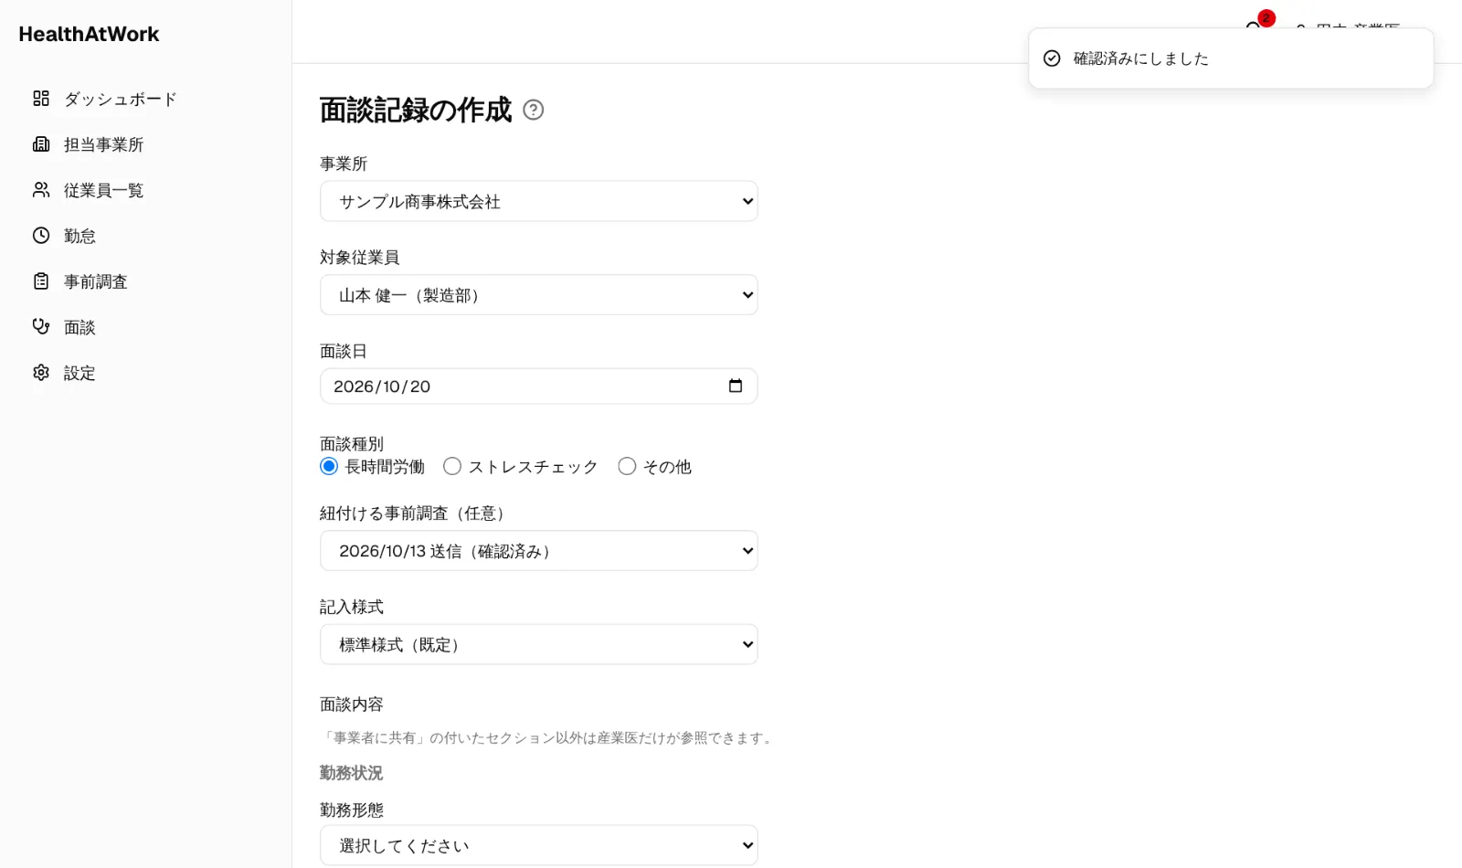Click the 面談日 date field 2026/10/20
1462x868 pixels.
539,386
